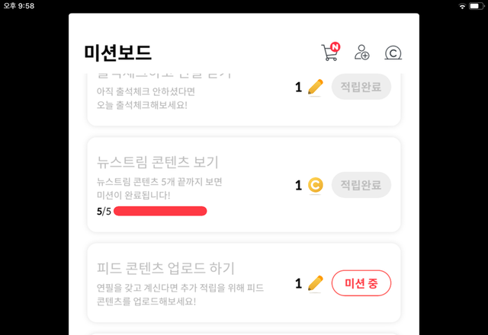
Task: Tap the pencil icon in the attendance check card
Action: pyautogui.click(x=315, y=88)
